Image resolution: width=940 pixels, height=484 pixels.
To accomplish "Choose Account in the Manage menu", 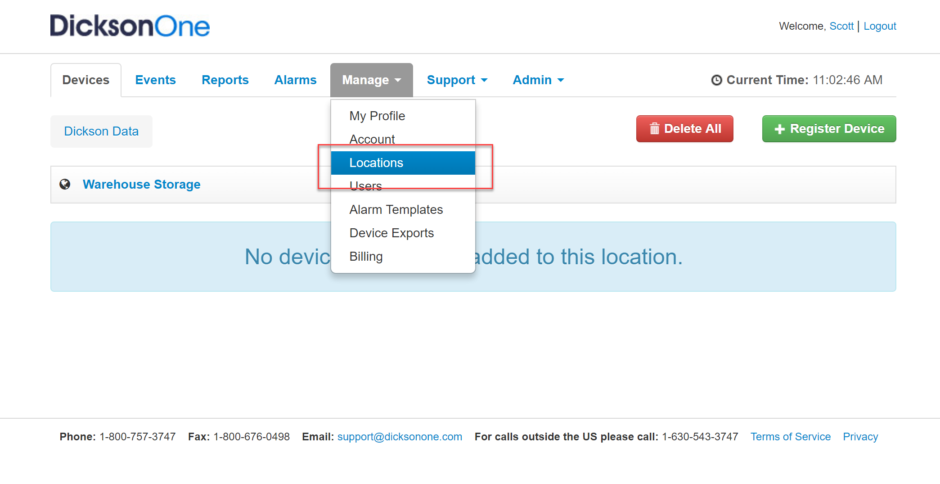I will coord(403,139).
